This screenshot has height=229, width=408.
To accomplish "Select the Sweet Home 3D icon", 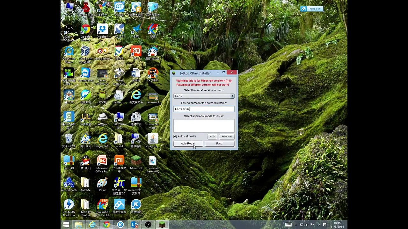I will pos(119,76).
